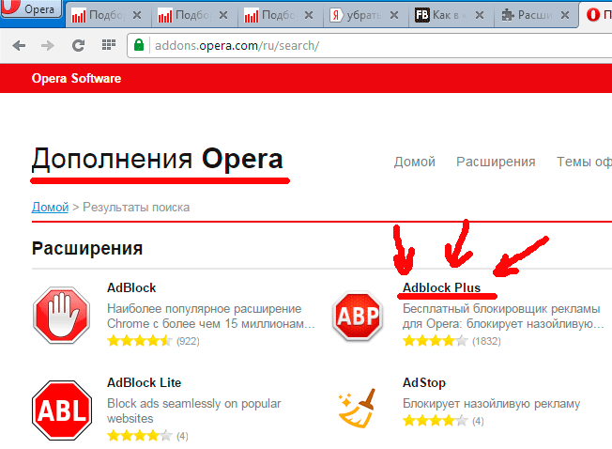
Task: Click the AdStop broom icon
Action: click(357, 409)
